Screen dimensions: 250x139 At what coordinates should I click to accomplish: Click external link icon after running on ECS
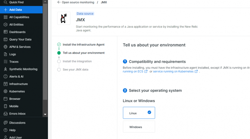tap(146, 72)
